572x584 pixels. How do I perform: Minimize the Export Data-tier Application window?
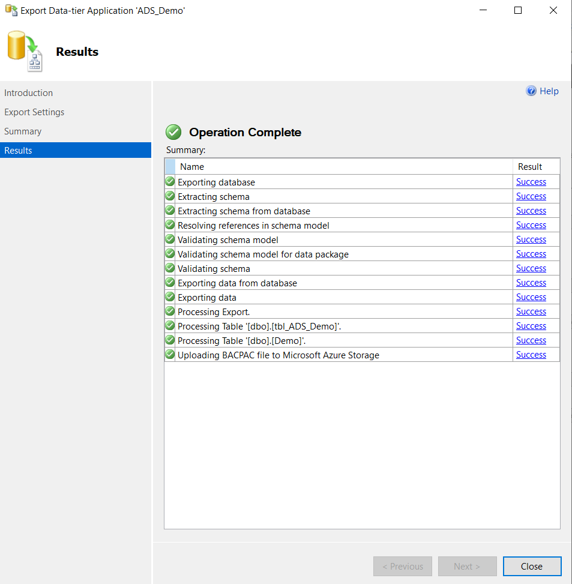483,10
